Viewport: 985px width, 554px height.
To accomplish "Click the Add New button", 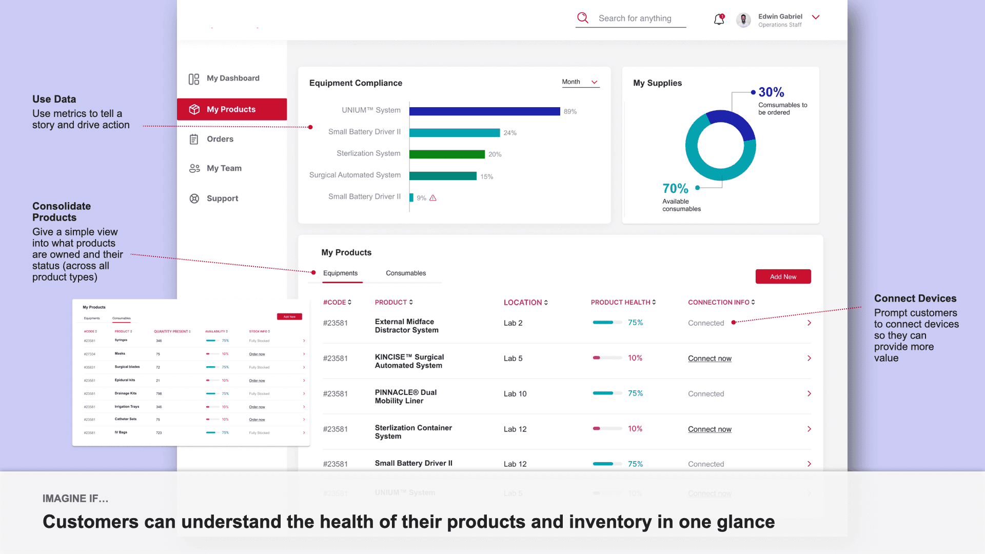I will 783,276.
